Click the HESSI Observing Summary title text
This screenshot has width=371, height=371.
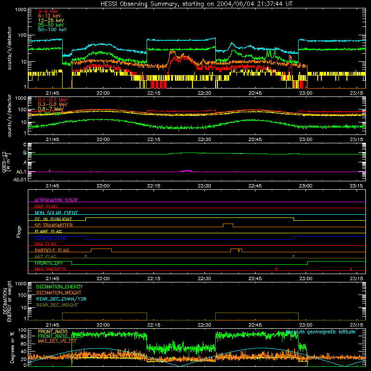tap(197, 4)
